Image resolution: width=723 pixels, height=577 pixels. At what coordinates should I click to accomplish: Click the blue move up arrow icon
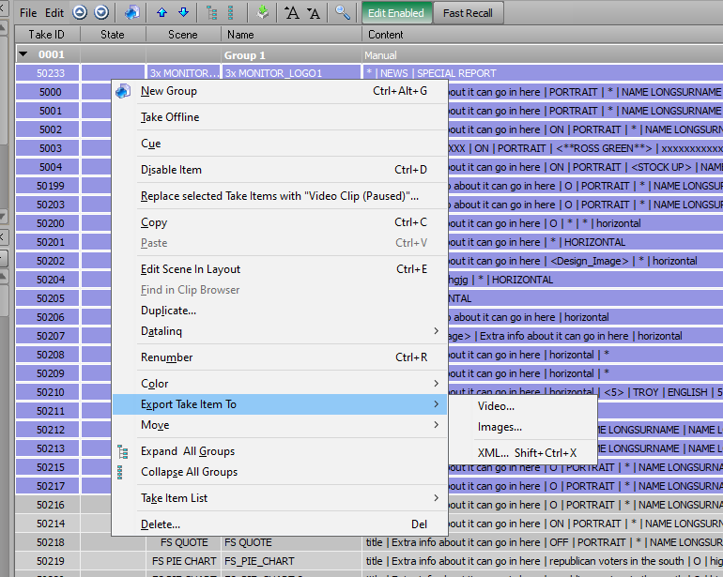pos(162,13)
